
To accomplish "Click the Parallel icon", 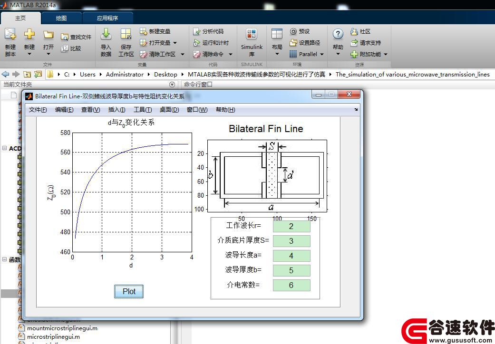I will pyautogui.click(x=293, y=54).
